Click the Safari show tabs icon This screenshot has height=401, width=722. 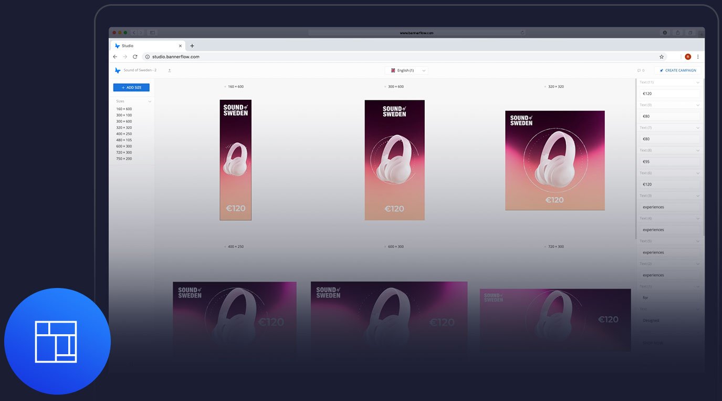coord(690,33)
